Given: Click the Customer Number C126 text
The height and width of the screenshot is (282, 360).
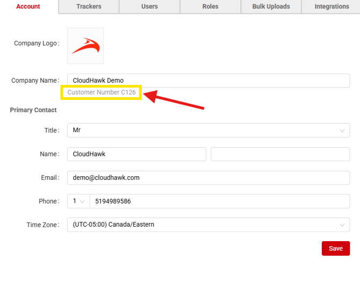Looking at the screenshot, I should [102, 92].
